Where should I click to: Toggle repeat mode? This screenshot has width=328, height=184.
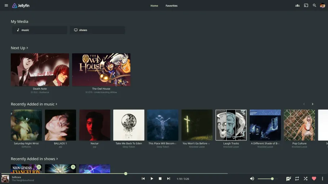point(297,179)
